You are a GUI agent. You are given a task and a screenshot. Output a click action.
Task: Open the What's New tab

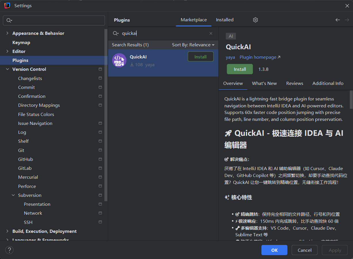click(x=264, y=83)
